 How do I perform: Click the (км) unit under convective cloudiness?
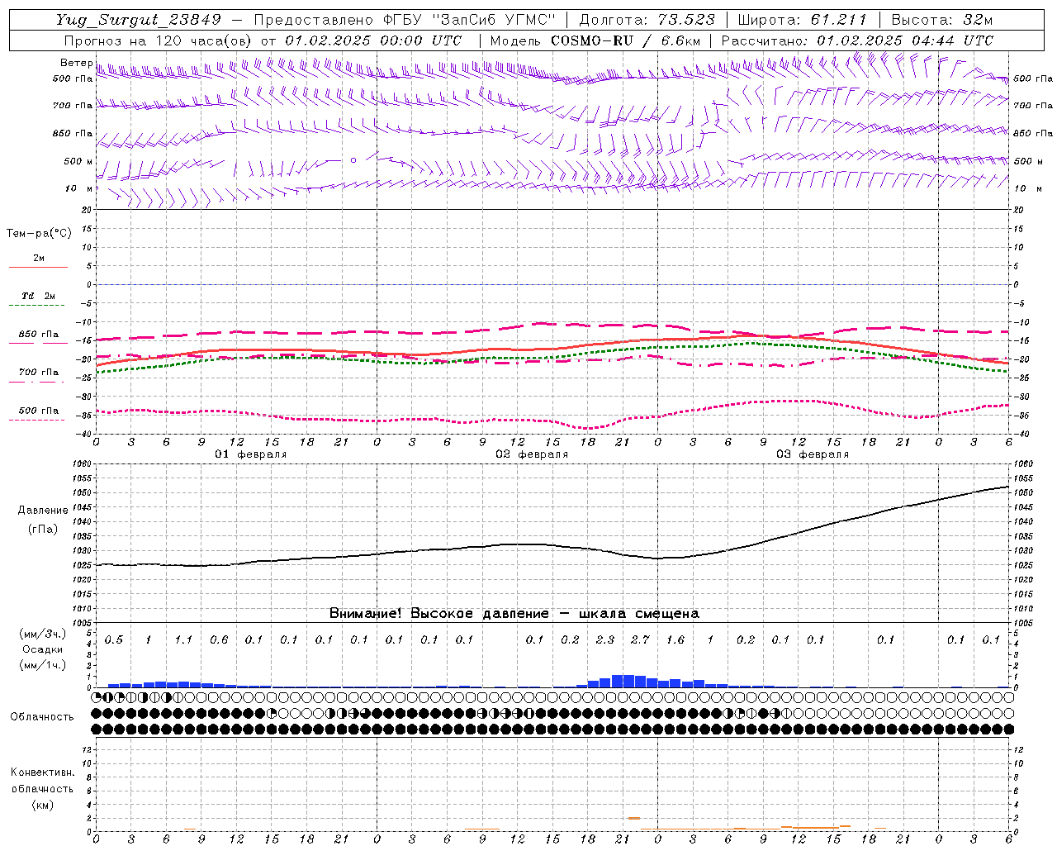click(42, 804)
